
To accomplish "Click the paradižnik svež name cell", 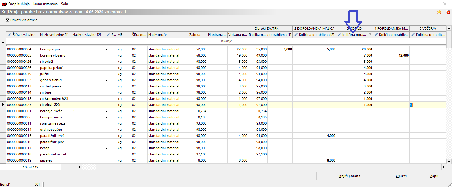I will pyautogui.click(x=56, y=136).
